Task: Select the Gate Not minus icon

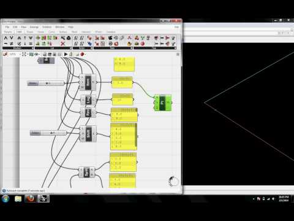Action: point(6,44)
